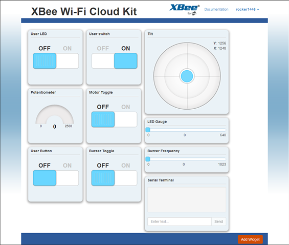Click the Motor Toggle widget title
The height and width of the screenshot is (245, 289).
coord(101,92)
